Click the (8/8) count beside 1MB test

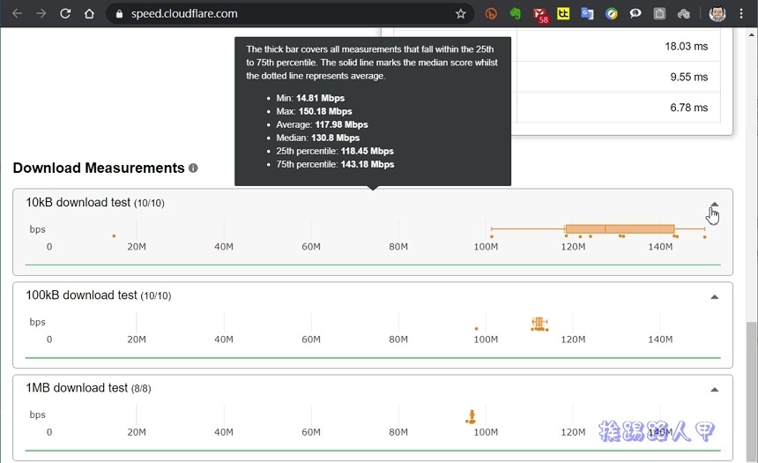point(141,389)
